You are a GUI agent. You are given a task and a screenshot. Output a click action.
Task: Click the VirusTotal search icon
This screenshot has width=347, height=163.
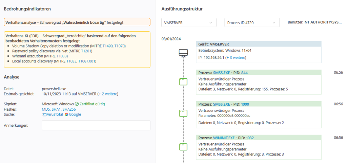click(x=44, y=115)
